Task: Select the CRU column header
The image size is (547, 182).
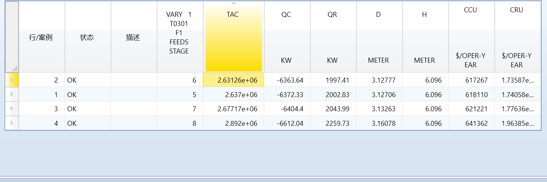Action: point(517,37)
